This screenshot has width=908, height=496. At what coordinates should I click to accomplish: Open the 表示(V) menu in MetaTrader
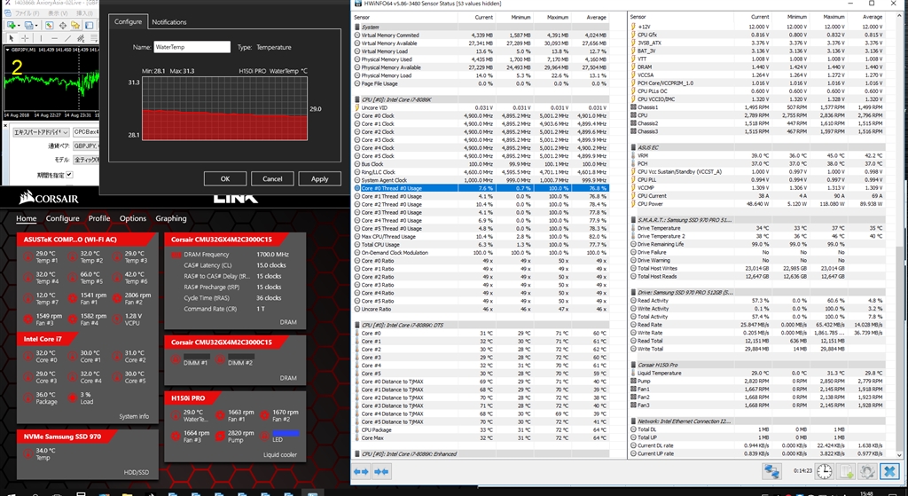(58, 12)
